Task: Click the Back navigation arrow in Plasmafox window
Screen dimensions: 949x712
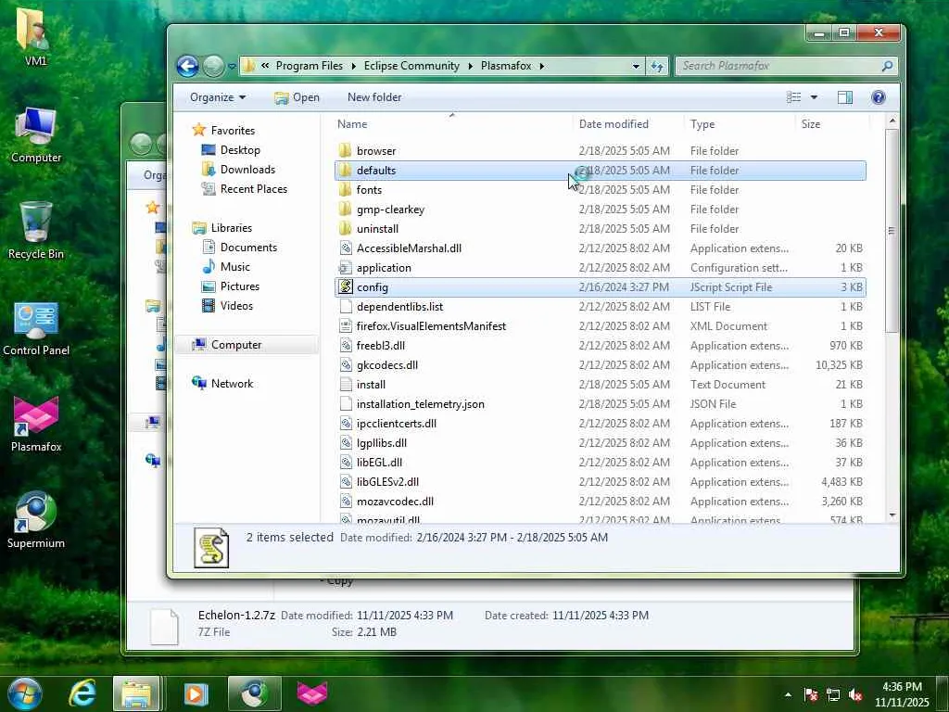Action: [x=187, y=66]
